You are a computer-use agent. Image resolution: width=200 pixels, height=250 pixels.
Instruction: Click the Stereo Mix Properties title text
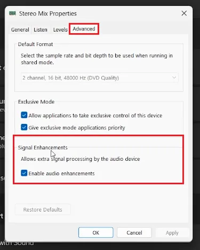tap(48, 13)
